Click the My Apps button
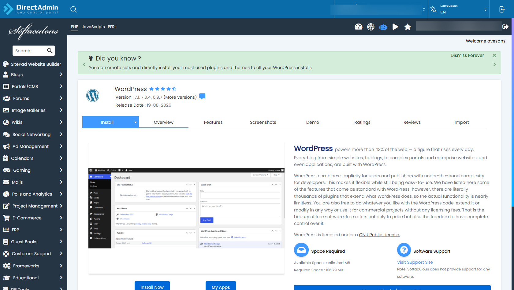 pos(221,286)
